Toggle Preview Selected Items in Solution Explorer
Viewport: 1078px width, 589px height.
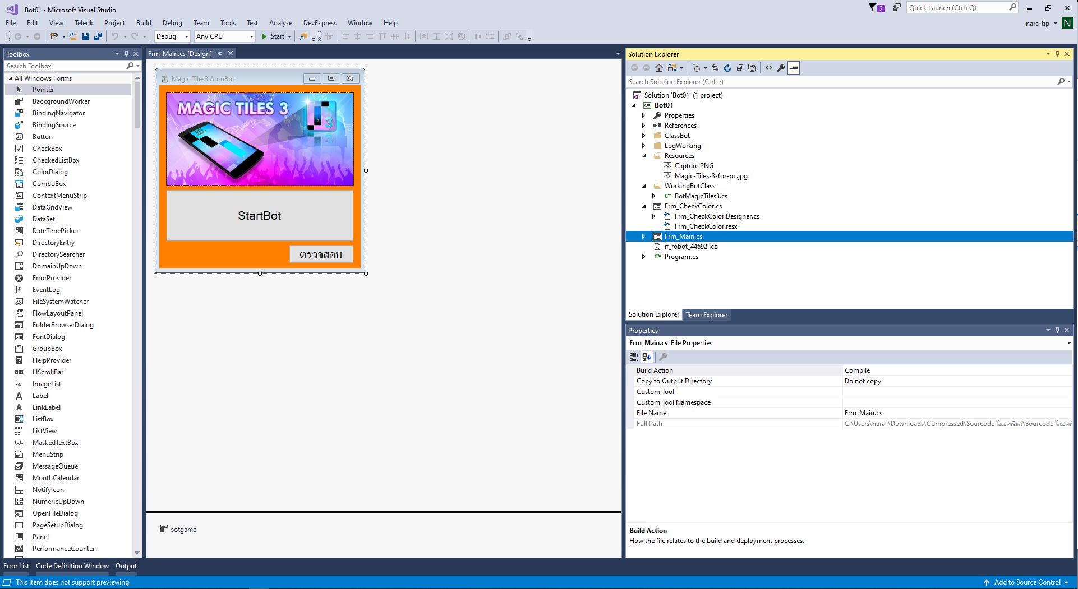tap(794, 68)
